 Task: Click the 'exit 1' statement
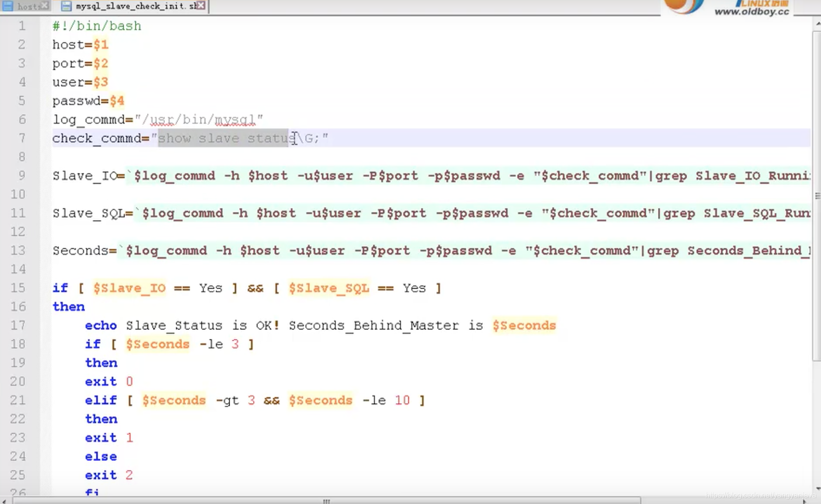(x=109, y=438)
